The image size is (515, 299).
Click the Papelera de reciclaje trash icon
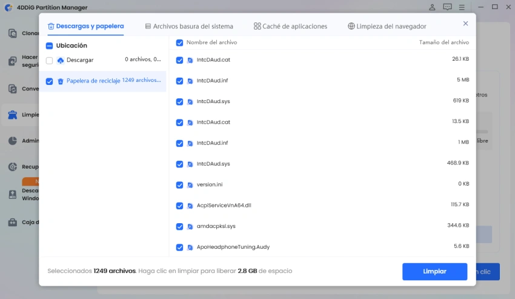[x=61, y=81]
